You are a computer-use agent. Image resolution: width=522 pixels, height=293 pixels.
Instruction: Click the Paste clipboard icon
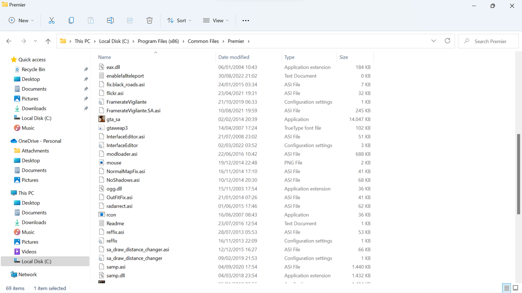(x=91, y=20)
